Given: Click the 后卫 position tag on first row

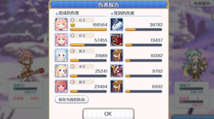Looking at the screenshot, I should [x=82, y=20].
